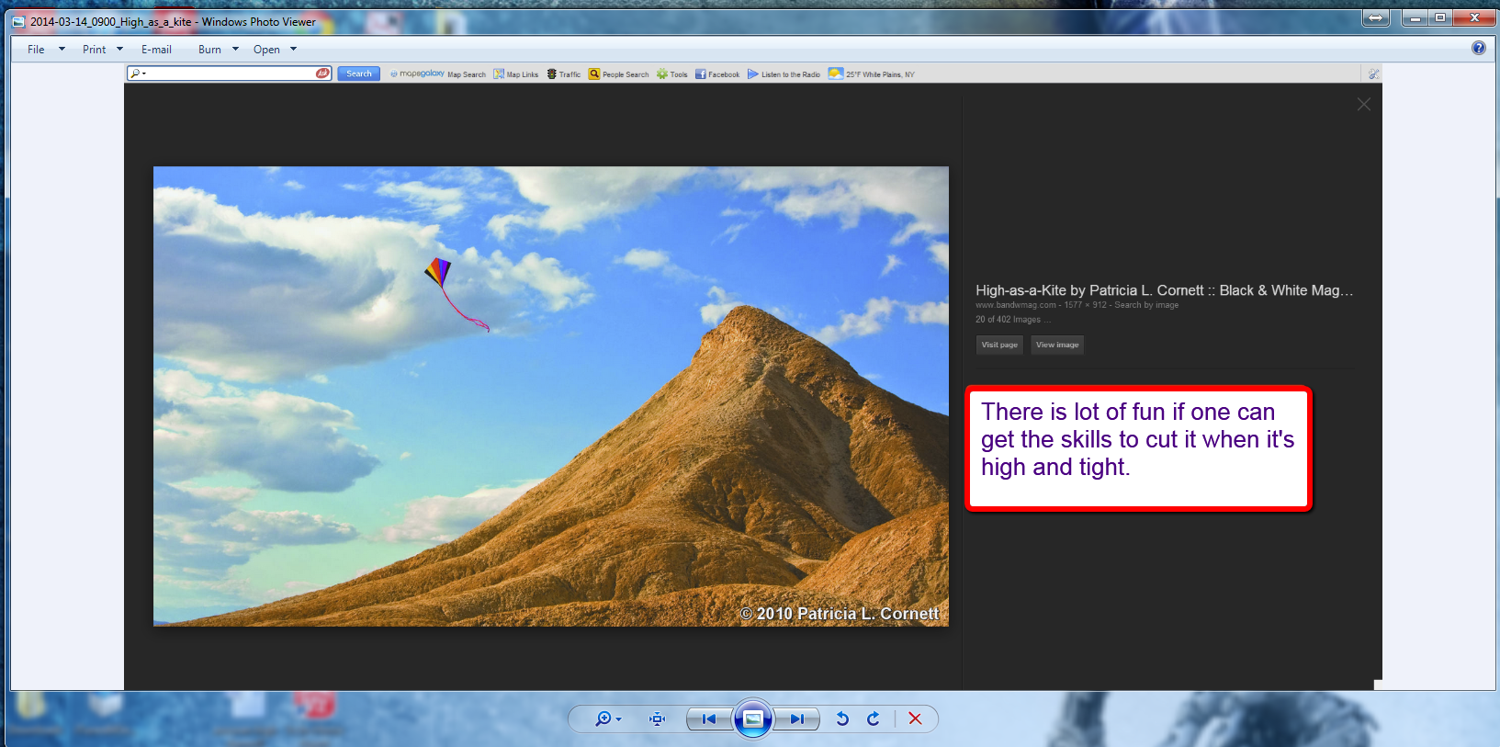The width and height of the screenshot is (1500, 747).
Task: Check the 25°F White Plains weather
Action: (x=872, y=74)
